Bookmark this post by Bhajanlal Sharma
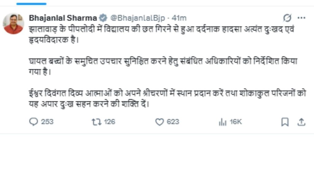This screenshot has height=176, width=314. (x=285, y=122)
